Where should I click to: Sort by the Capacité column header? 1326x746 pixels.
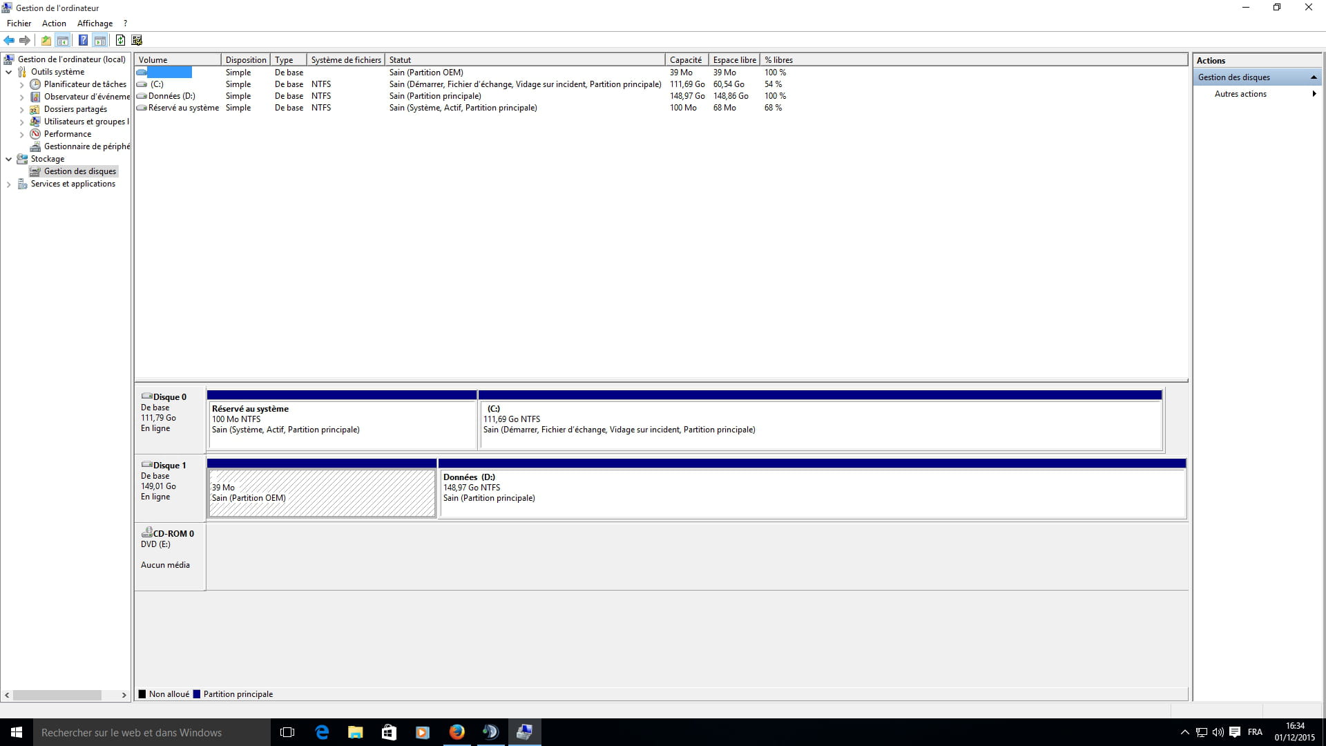click(685, 60)
